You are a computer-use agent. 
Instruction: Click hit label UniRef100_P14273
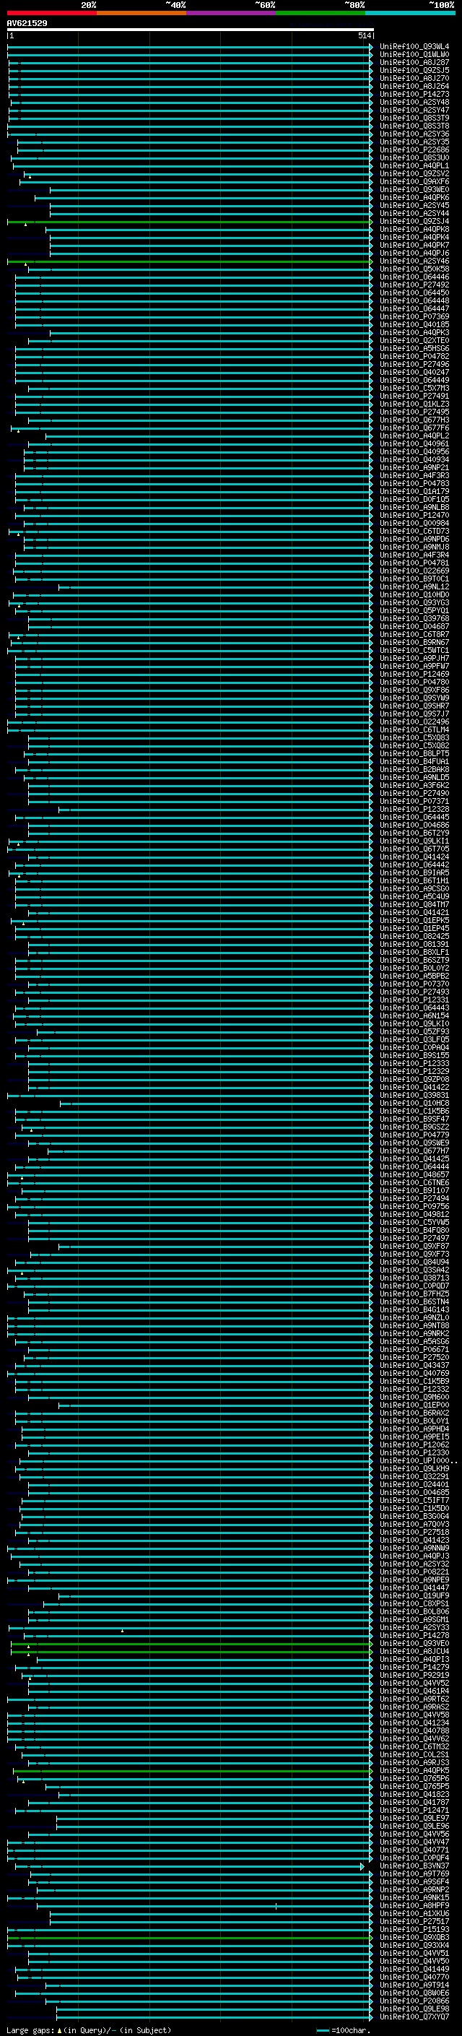[x=414, y=94]
